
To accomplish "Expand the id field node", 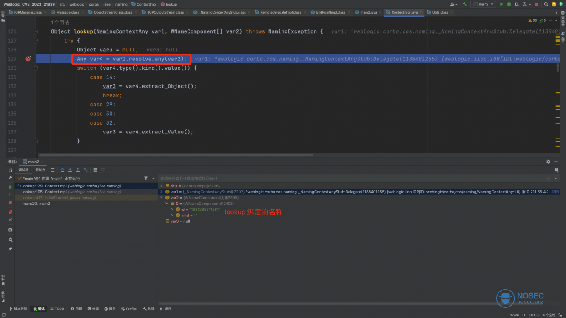I will tap(172, 210).
